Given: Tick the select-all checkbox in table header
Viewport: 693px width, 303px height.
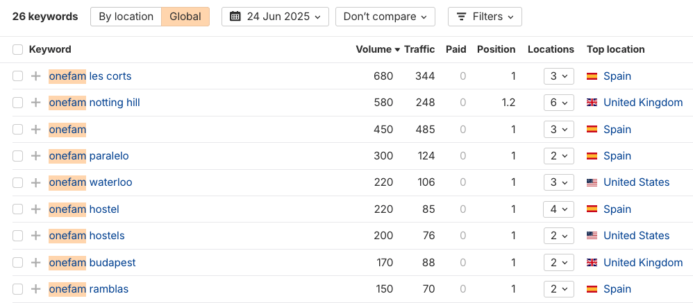Looking at the screenshot, I should [17, 49].
